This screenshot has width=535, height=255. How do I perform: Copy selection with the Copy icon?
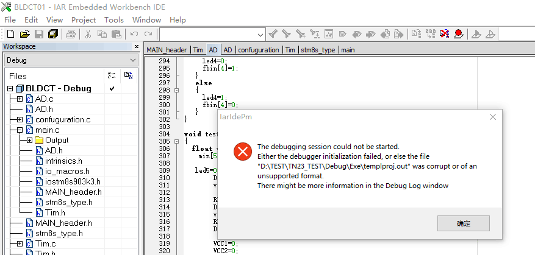102,34
